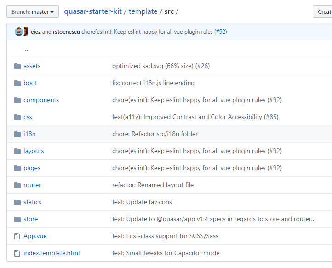Open layouts row eslint commit message
The height and width of the screenshot is (268, 332).
point(197,151)
